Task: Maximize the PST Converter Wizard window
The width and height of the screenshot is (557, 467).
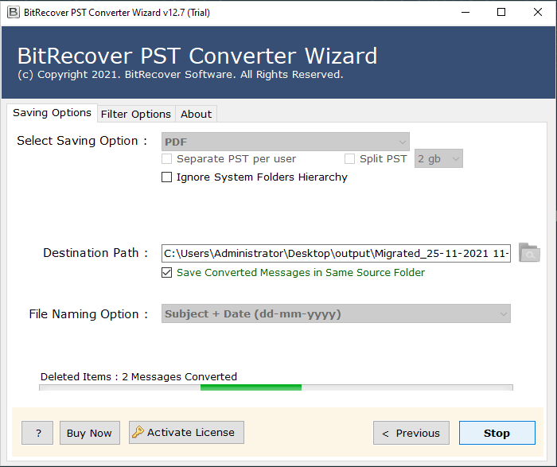Action: point(501,12)
